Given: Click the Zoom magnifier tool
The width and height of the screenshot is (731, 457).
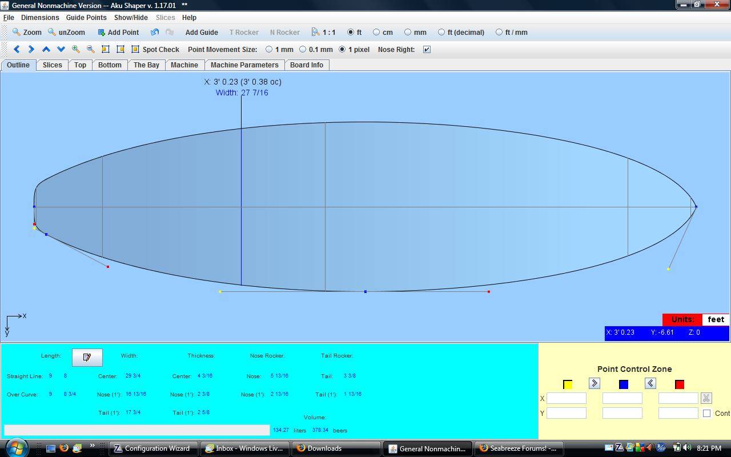Looking at the screenshot, I should click(27, 33).
